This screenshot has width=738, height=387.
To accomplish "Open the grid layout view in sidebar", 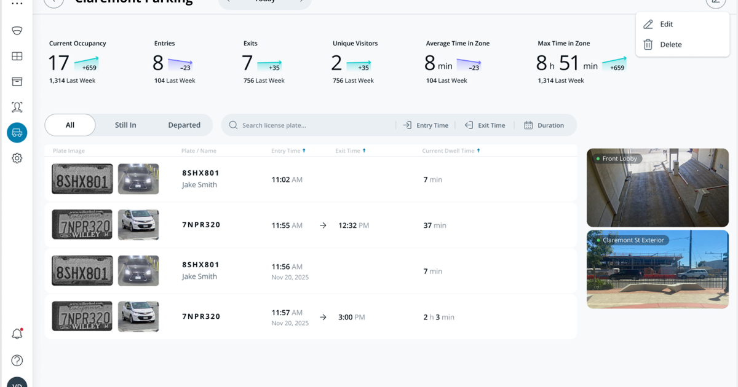I will (x=17, y=57).
